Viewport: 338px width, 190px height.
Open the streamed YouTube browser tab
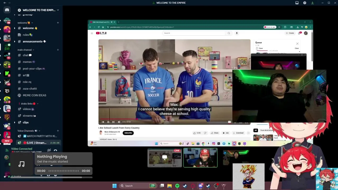point(102,22)
